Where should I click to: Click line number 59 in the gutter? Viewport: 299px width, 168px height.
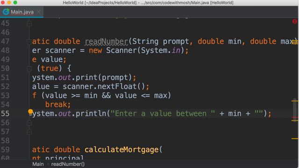pyautogui.click(x=5, y=149)
